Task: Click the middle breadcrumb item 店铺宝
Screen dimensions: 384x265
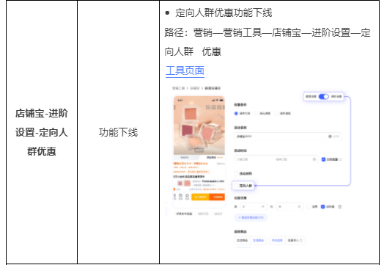Action: click(x=195, y=88)
